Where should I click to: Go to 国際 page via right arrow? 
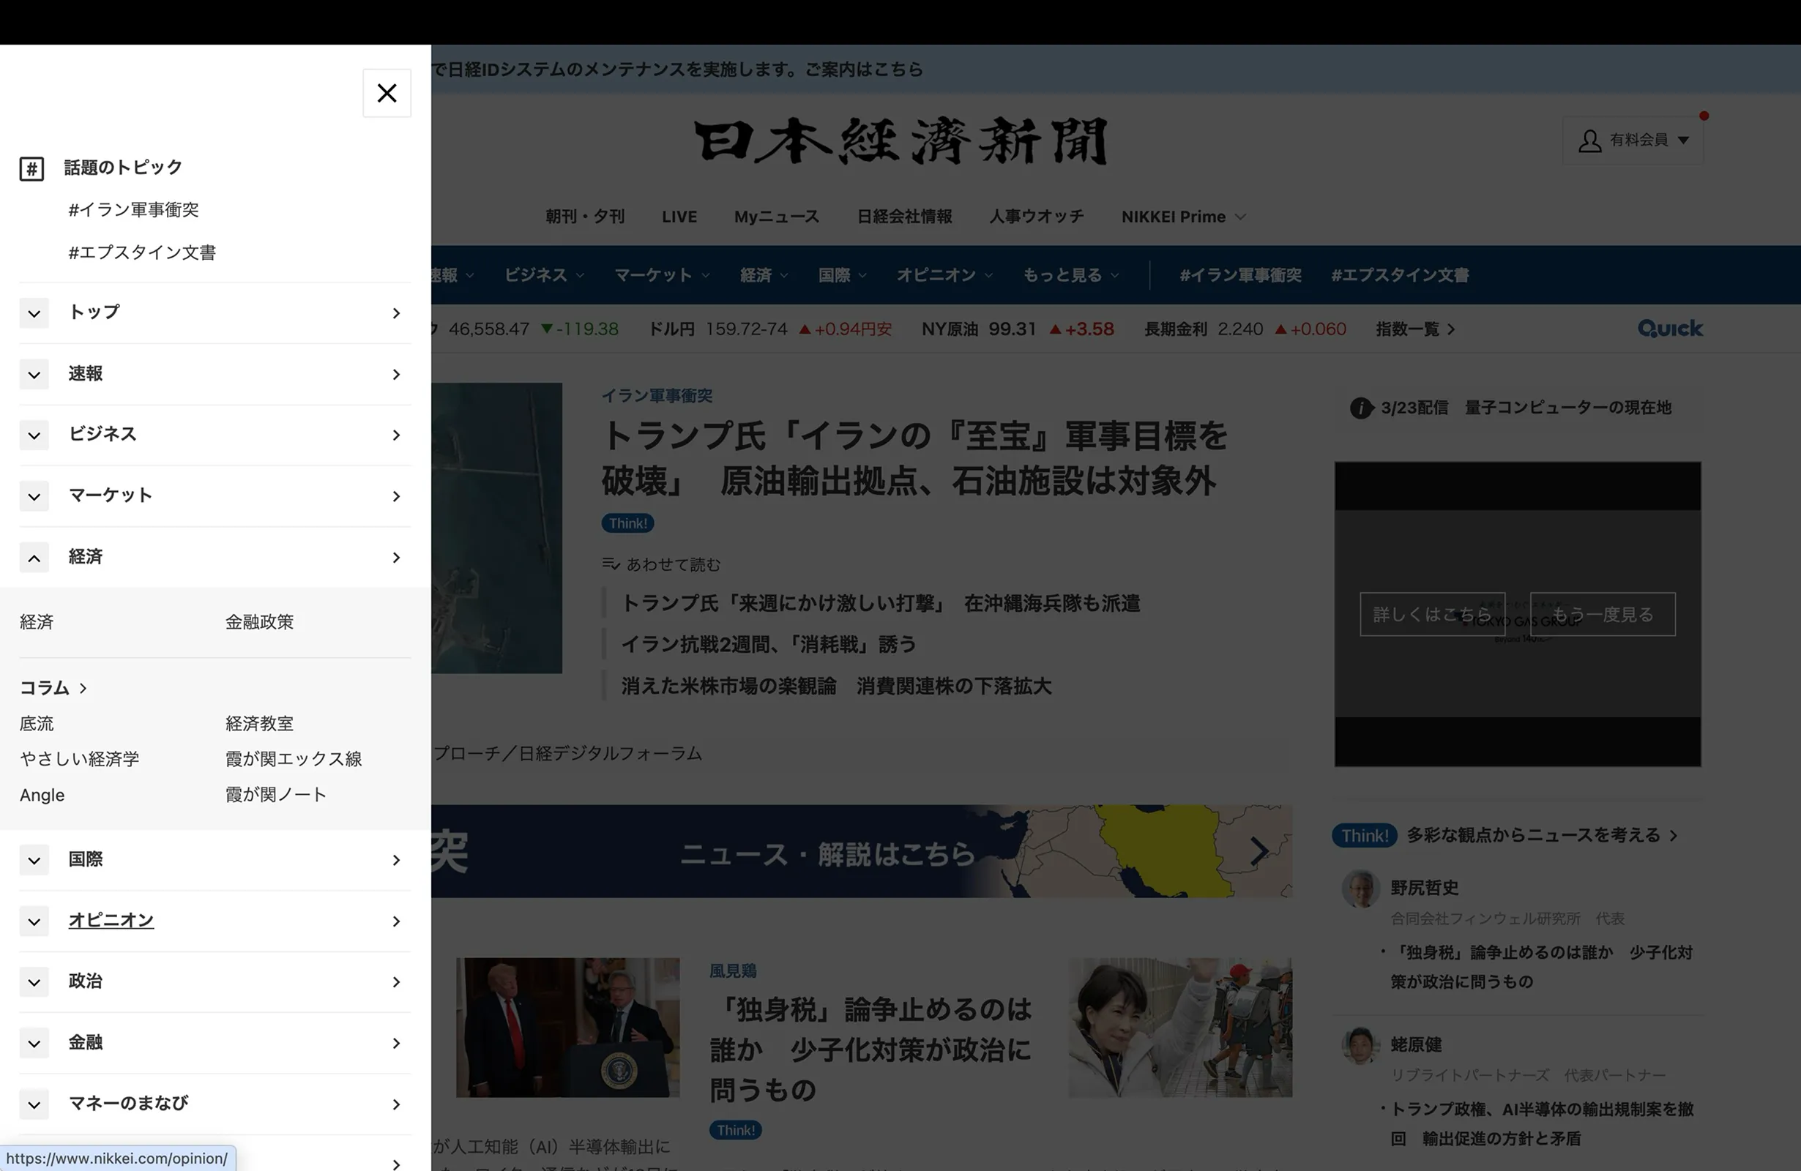point(396,860)
